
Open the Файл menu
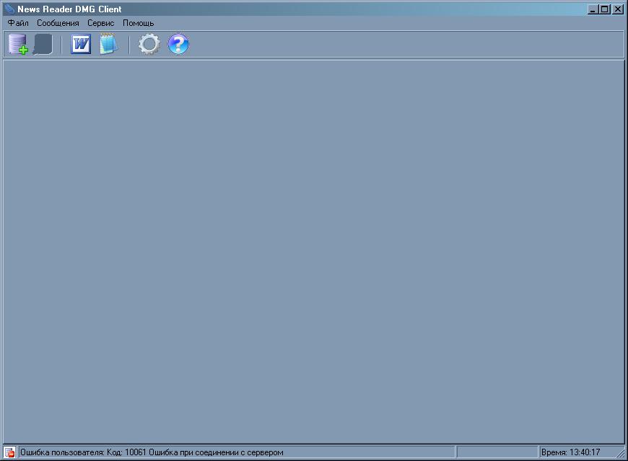tap(18, 23)
